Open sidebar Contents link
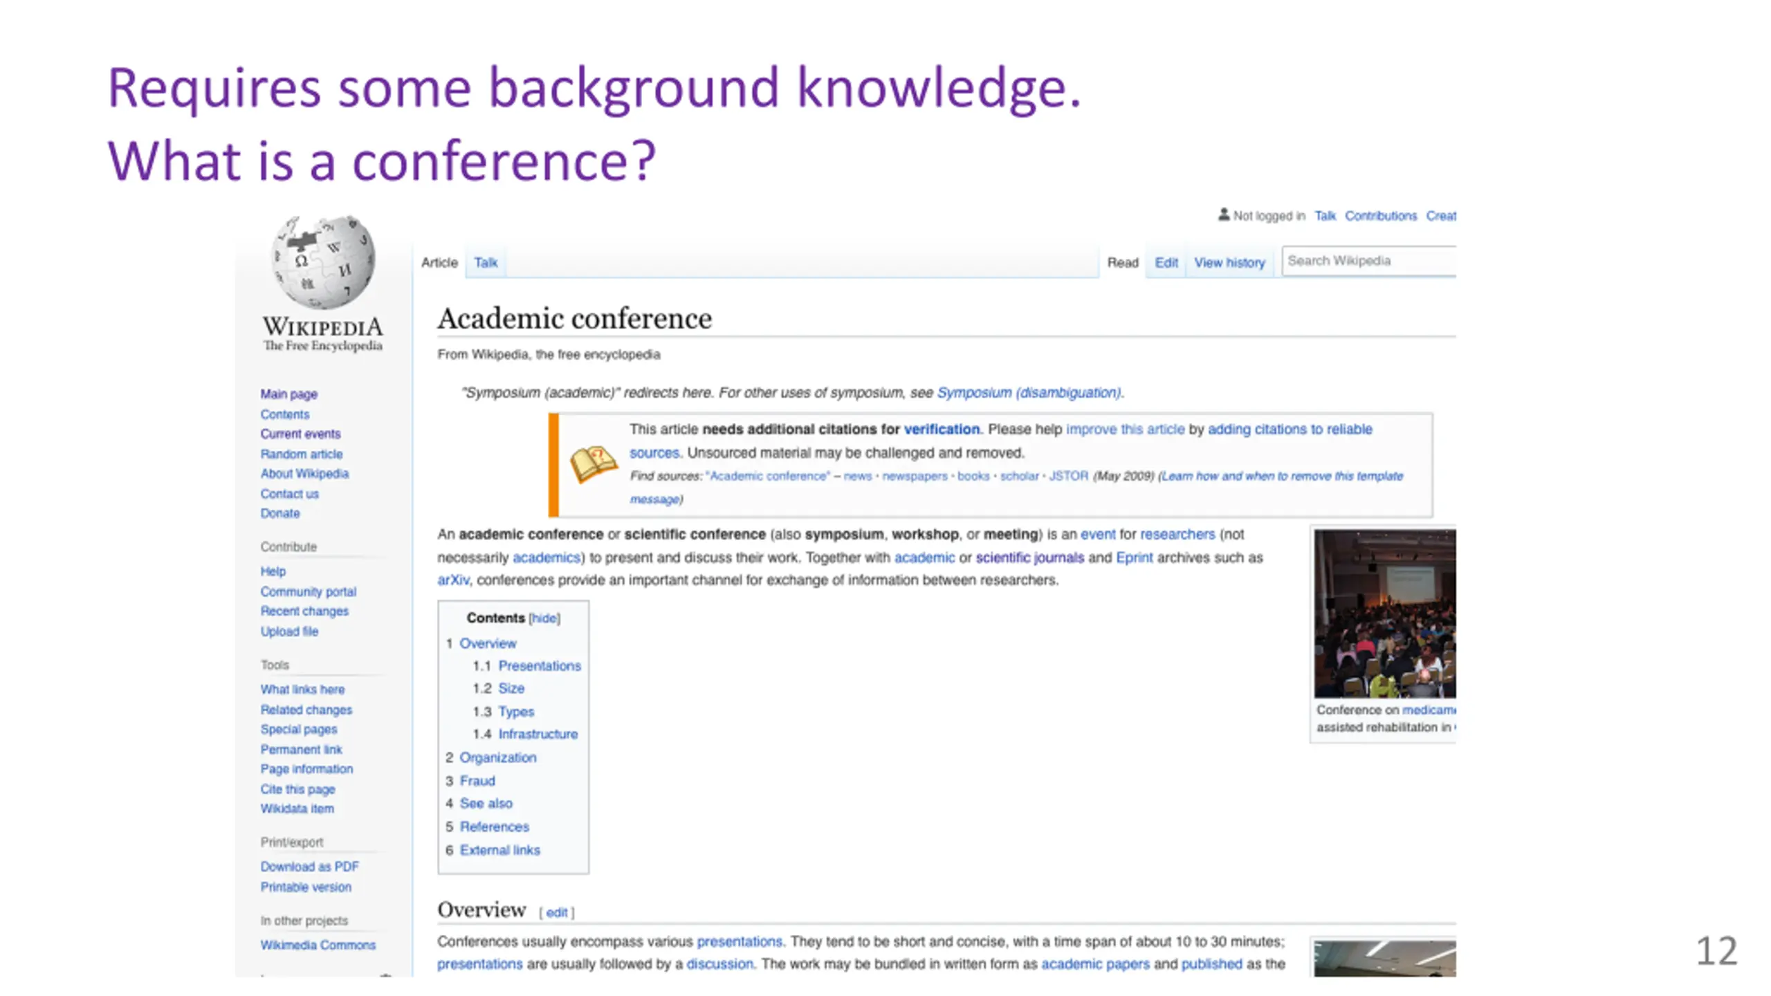This screenshot has width=1771, height=996. (285, 414)
